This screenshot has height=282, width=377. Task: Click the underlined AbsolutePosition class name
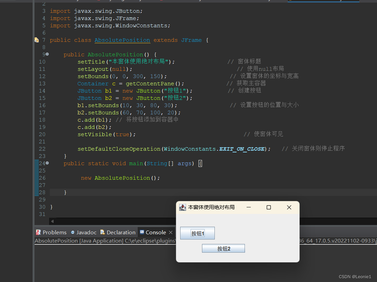pyautogui.click(x=122, y=40)
